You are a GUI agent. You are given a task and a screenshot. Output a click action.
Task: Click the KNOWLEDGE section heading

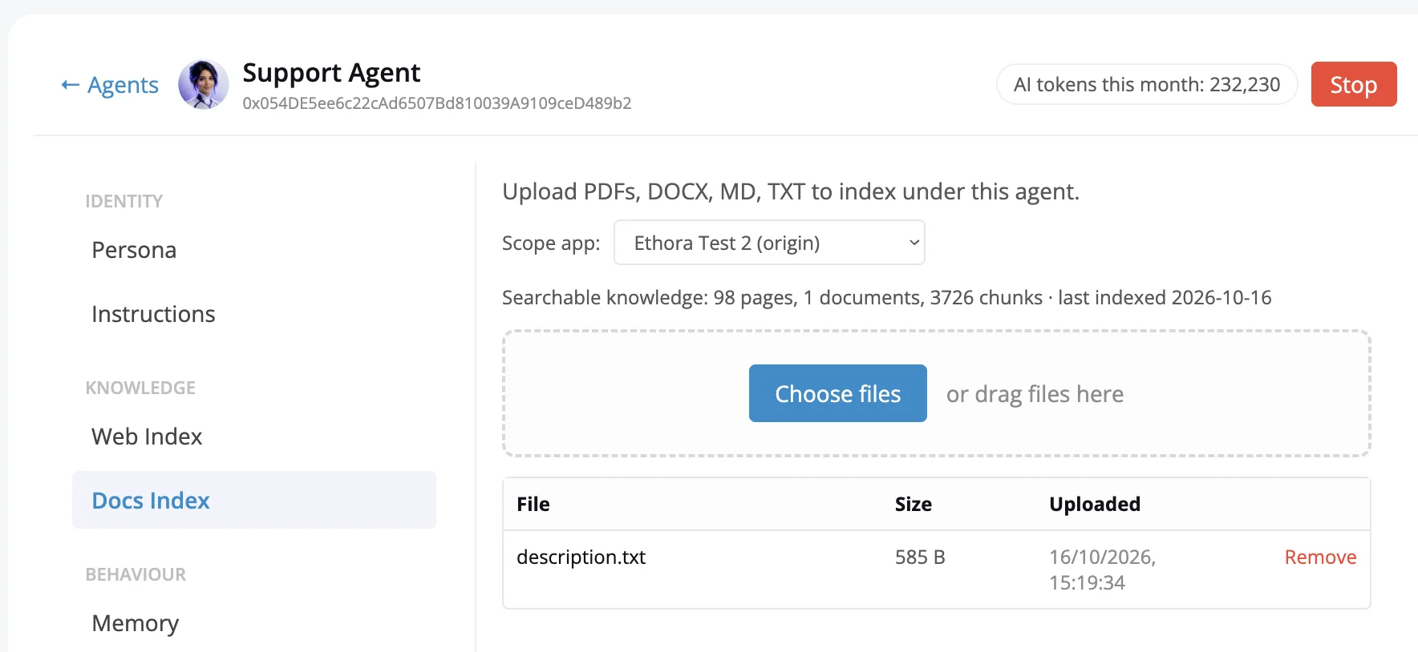pyautogui.click(x=140, y=388)
